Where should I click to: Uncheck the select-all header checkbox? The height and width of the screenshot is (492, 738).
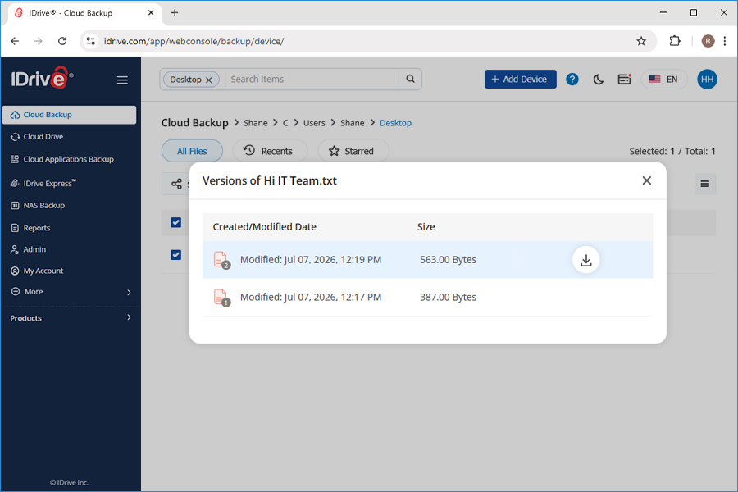point(176,223)
